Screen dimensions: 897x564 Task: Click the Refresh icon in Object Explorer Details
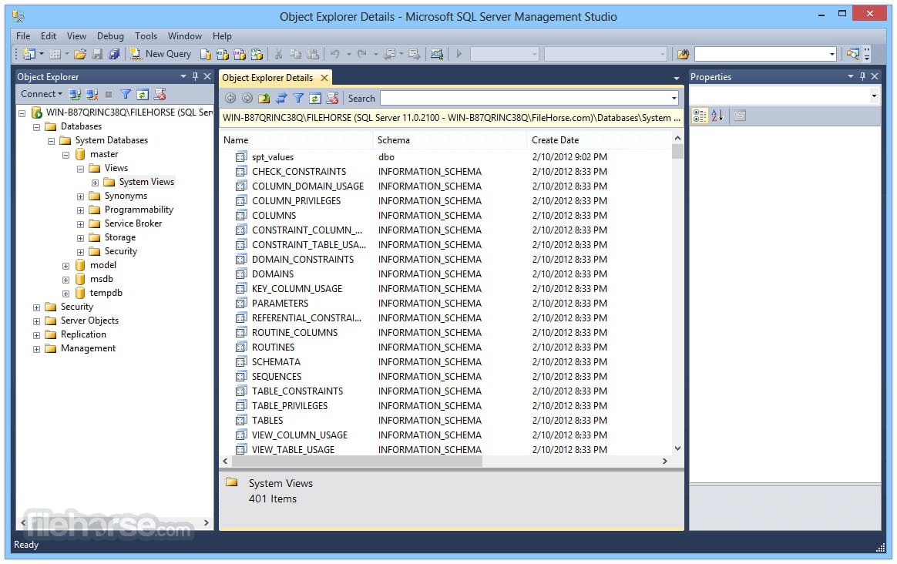click(x=314, y=98)
